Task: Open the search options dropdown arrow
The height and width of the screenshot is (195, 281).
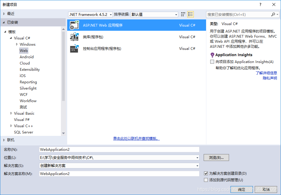Action: (277, 14)
